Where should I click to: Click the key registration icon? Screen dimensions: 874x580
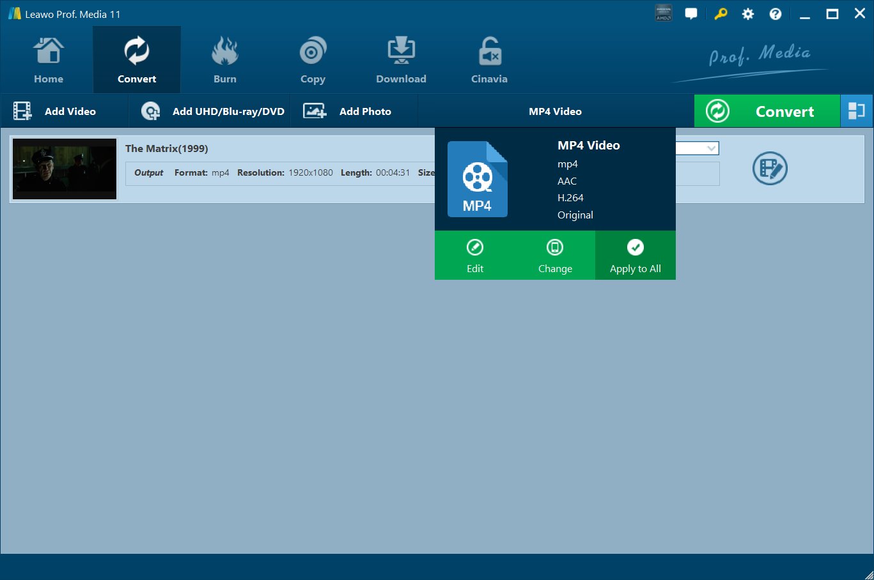(721, 14)
